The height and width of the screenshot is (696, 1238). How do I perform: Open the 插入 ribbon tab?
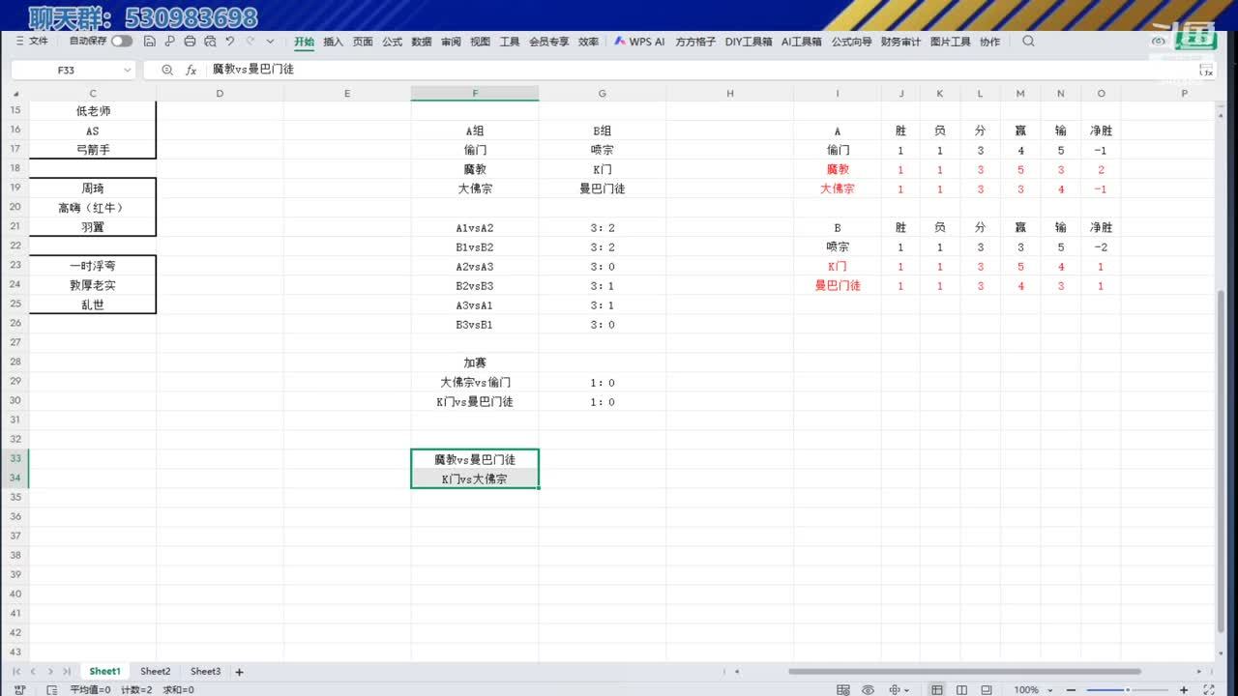click(333, 42)
